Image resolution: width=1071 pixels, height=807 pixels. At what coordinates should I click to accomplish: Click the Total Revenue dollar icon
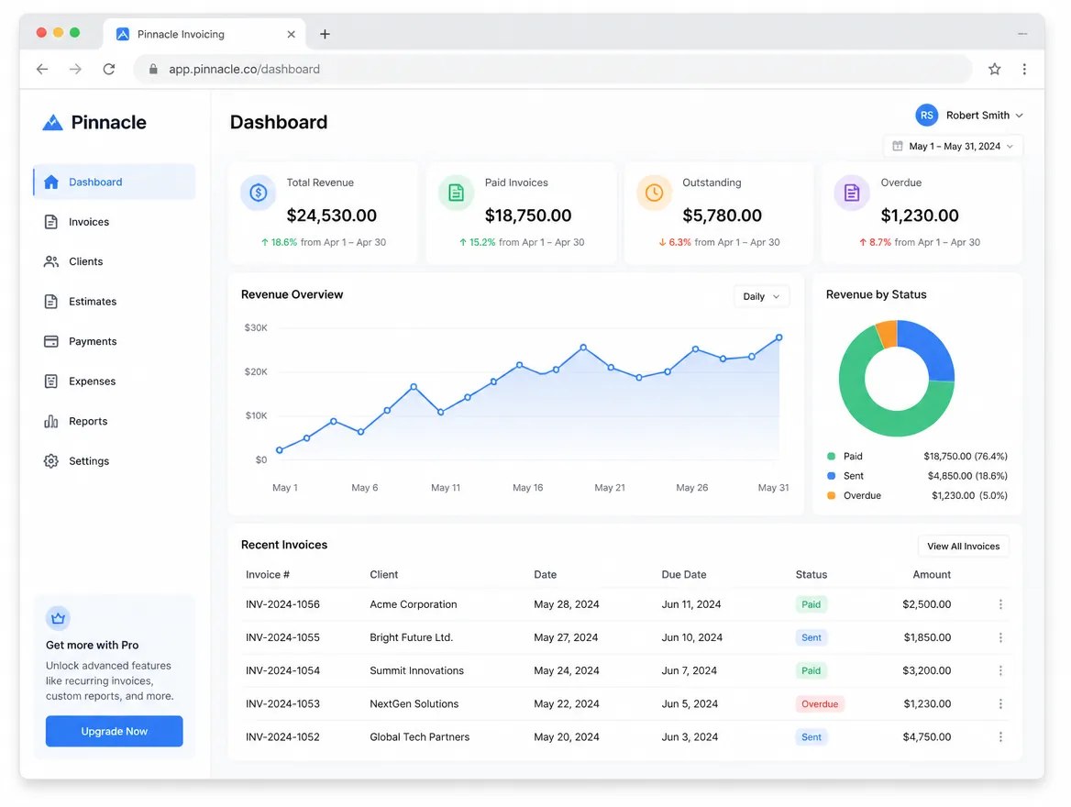click(x=259, y=193)
